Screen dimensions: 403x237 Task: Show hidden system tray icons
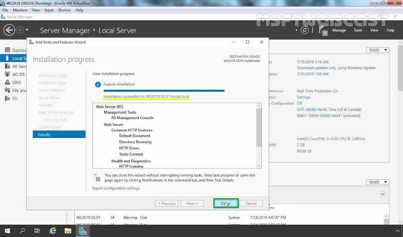pos(397,231)
